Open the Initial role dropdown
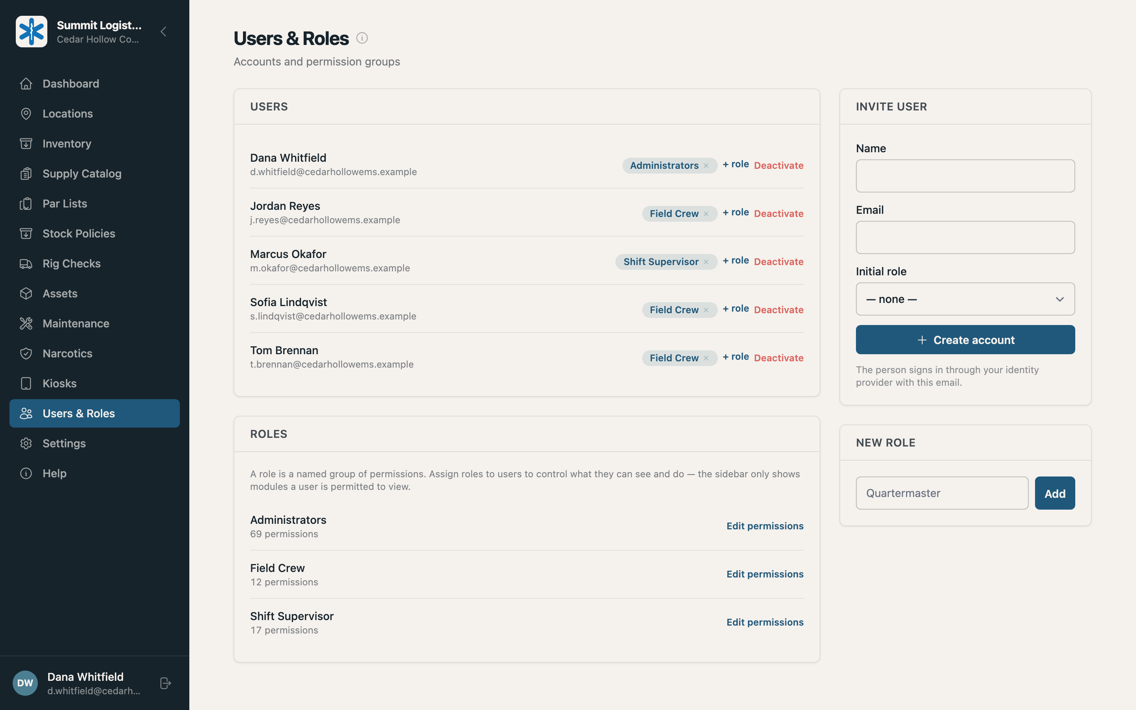 (x=965, y=299)
